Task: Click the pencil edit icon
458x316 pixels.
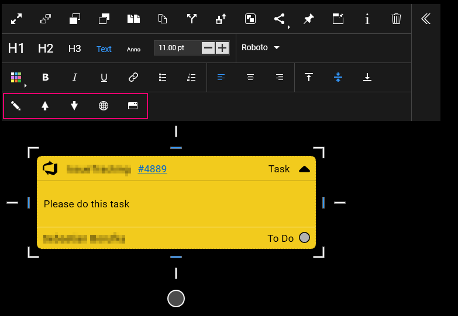Action: pos(16,106)
